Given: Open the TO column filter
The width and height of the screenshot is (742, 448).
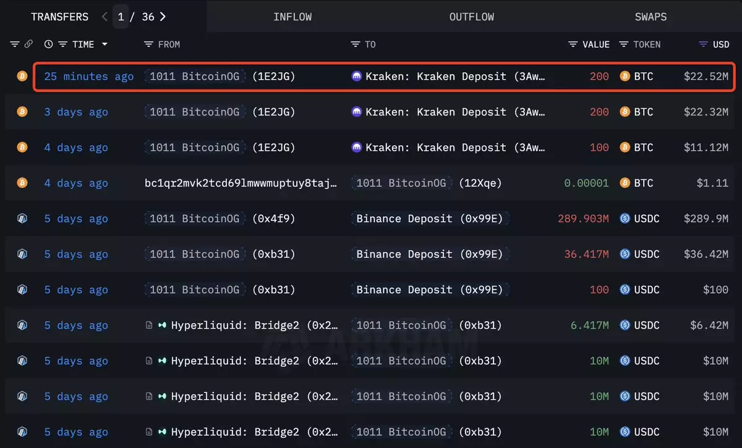Looking at the screenshot, I should pos(355,44).
